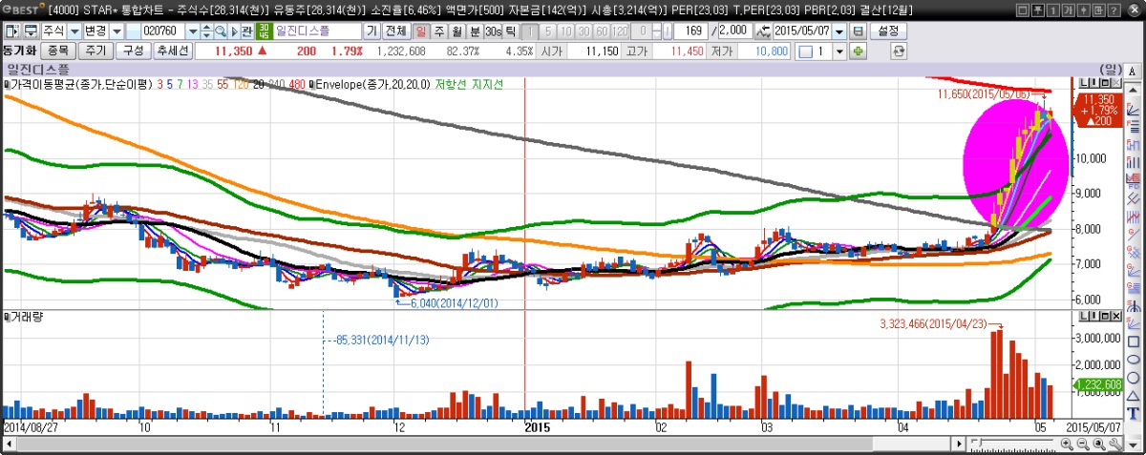Viewport: 1146px width, 455px height.
Task: Expand the 변경 dropdown arrow
Action: coord(117,31)
